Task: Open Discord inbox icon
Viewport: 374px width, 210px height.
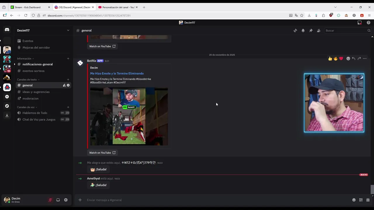Action: [x=360, y=22]
